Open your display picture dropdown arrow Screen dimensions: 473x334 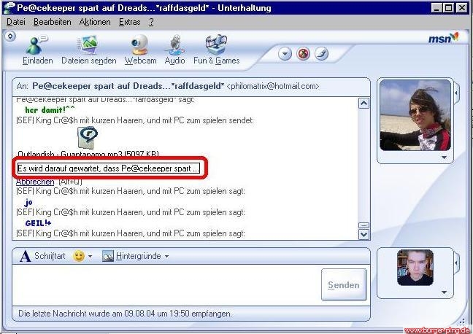tap(444, 292)
